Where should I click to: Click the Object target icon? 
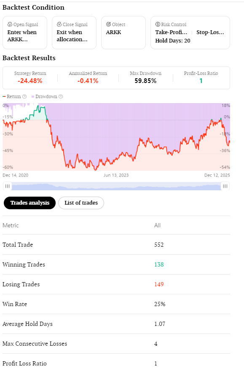click(x=108, y=24)
